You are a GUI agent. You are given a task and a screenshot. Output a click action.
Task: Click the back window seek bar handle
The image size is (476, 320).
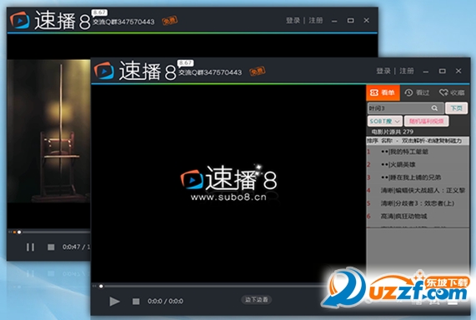(19, 232)
